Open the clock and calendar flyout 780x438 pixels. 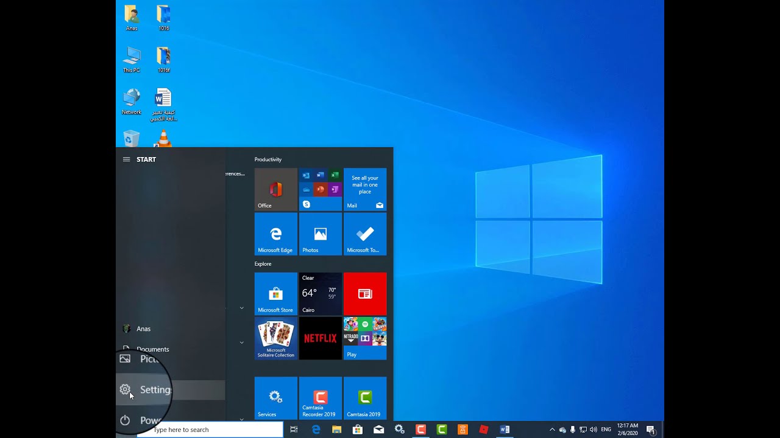pos(628,429)
